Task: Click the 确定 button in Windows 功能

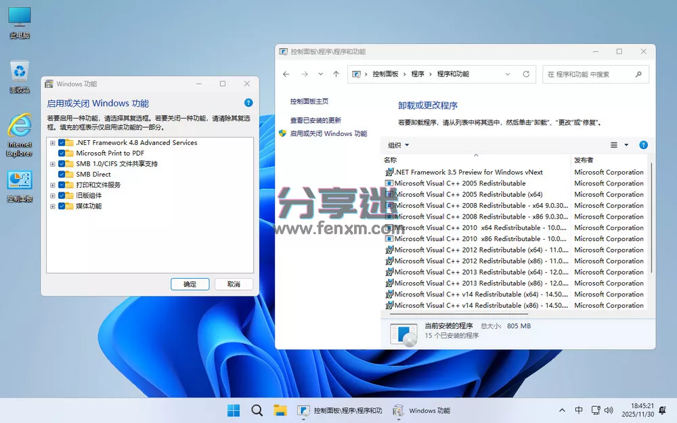Action: 190,284
